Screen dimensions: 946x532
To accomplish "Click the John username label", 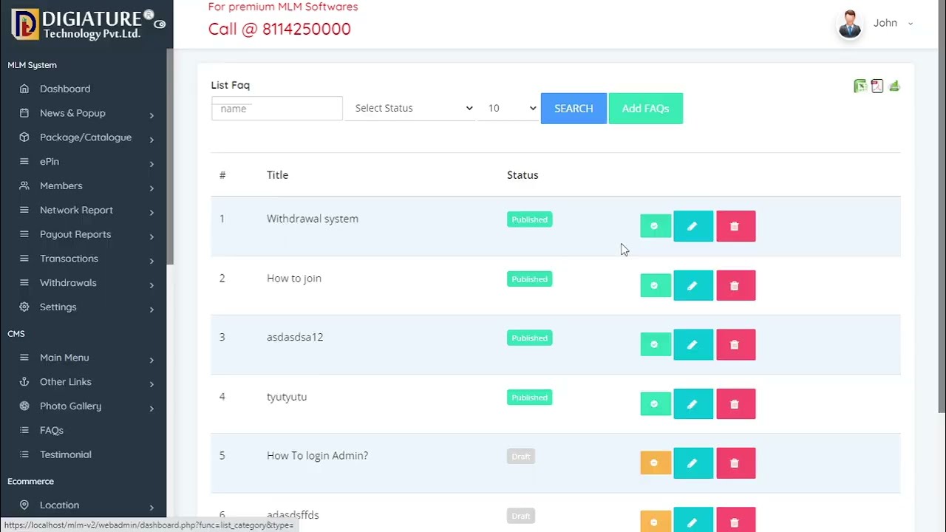I will click(885, 23).
